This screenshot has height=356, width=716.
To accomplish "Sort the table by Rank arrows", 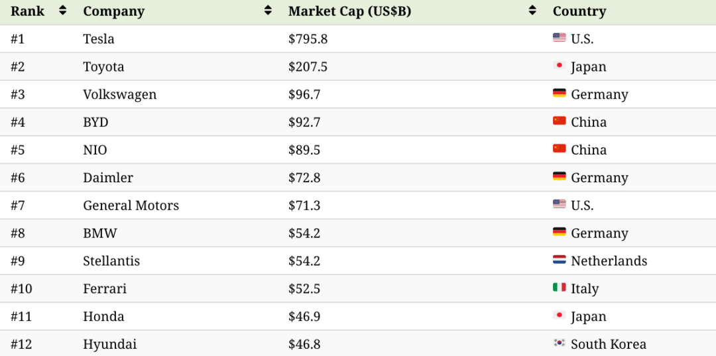I will [62, 11].
